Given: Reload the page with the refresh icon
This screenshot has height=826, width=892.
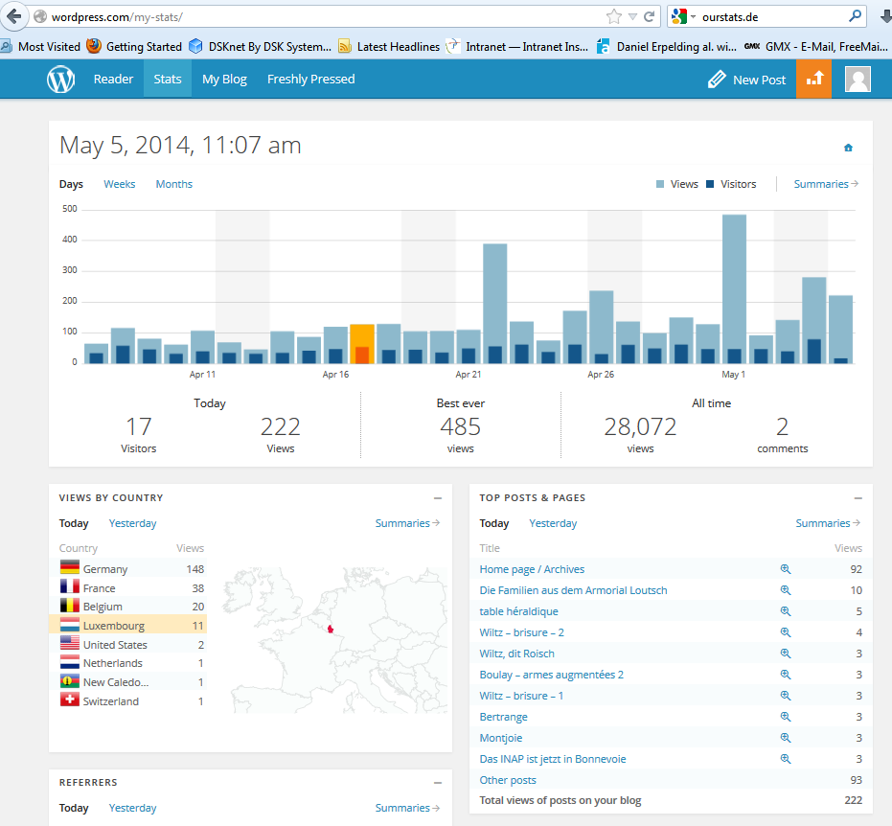Looking at the screenshot, I should 650,17.
